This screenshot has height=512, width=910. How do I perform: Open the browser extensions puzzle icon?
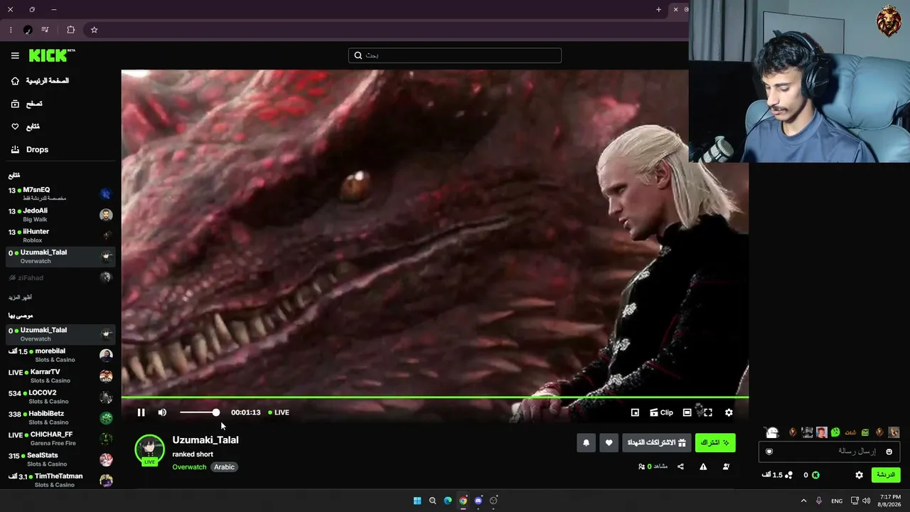(70, 30)
